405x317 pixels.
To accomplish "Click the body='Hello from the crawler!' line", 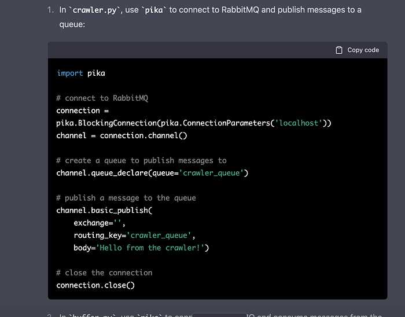I will (141, 248).
